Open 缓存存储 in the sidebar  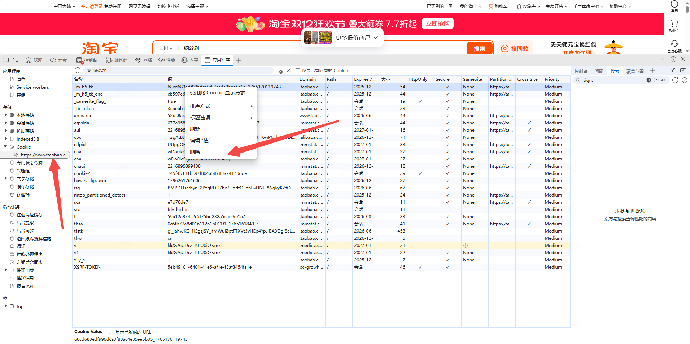point(25,186)
